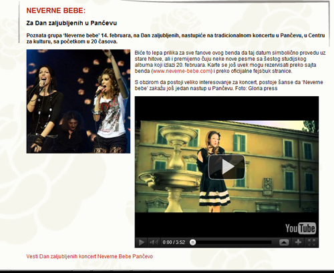The width and height of the screenshot is (334, 273).
Task: Click the 0:00 / 3:52 time display
Action: click(x=174, y=242)
